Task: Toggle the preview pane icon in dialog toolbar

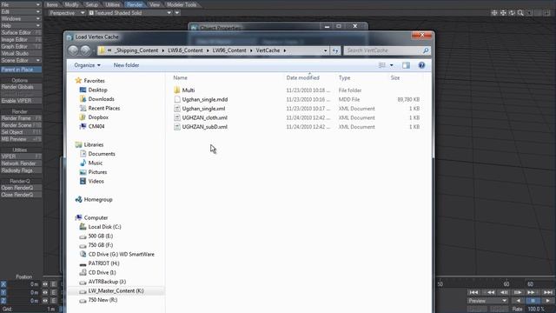Action: (x=406, y=65)
